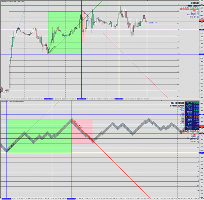Click the 'Hi to Low' row on the top chart
This screenshot has width=204, height=200.
coord(194,16)
